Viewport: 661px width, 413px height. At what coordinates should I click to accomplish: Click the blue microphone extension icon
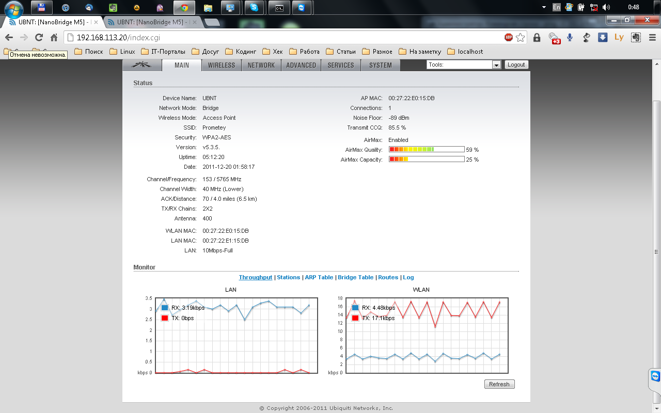570,37
